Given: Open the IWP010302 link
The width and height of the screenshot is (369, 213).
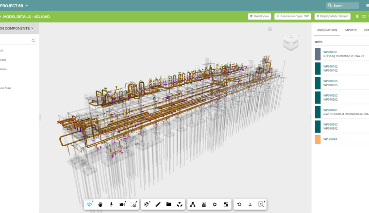Looking at the screenshot, I should coord(330,124).
